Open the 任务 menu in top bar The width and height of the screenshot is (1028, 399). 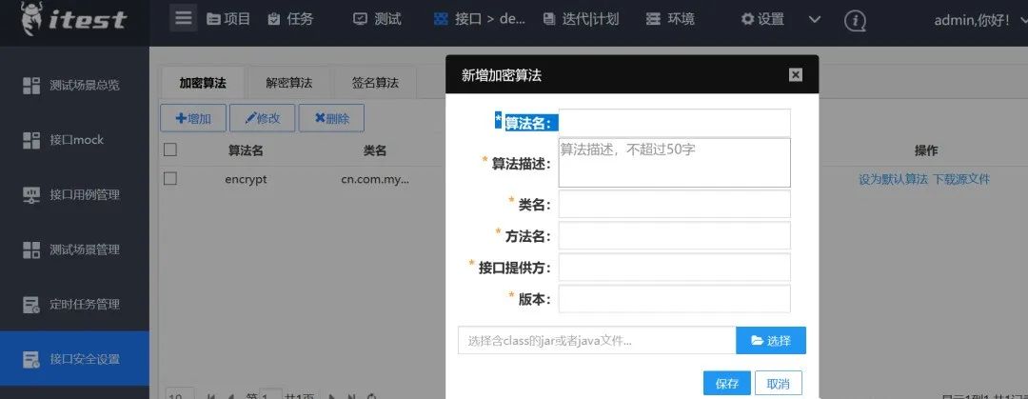click(290, 19)
